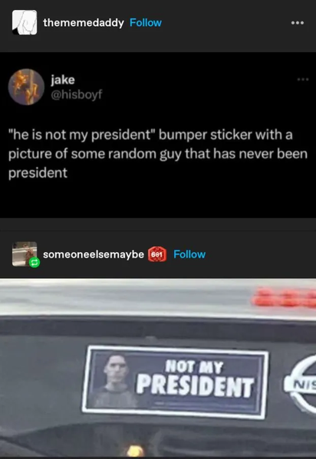Open thememedaddy's avatar picture
Image resolution: width=316 pixels, height=459 pixels.
25,22
